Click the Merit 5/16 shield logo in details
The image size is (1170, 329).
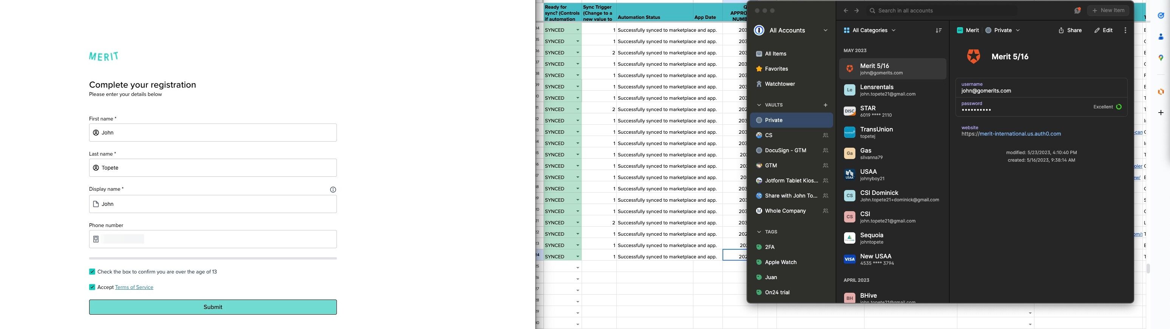[x=973, y=56]
